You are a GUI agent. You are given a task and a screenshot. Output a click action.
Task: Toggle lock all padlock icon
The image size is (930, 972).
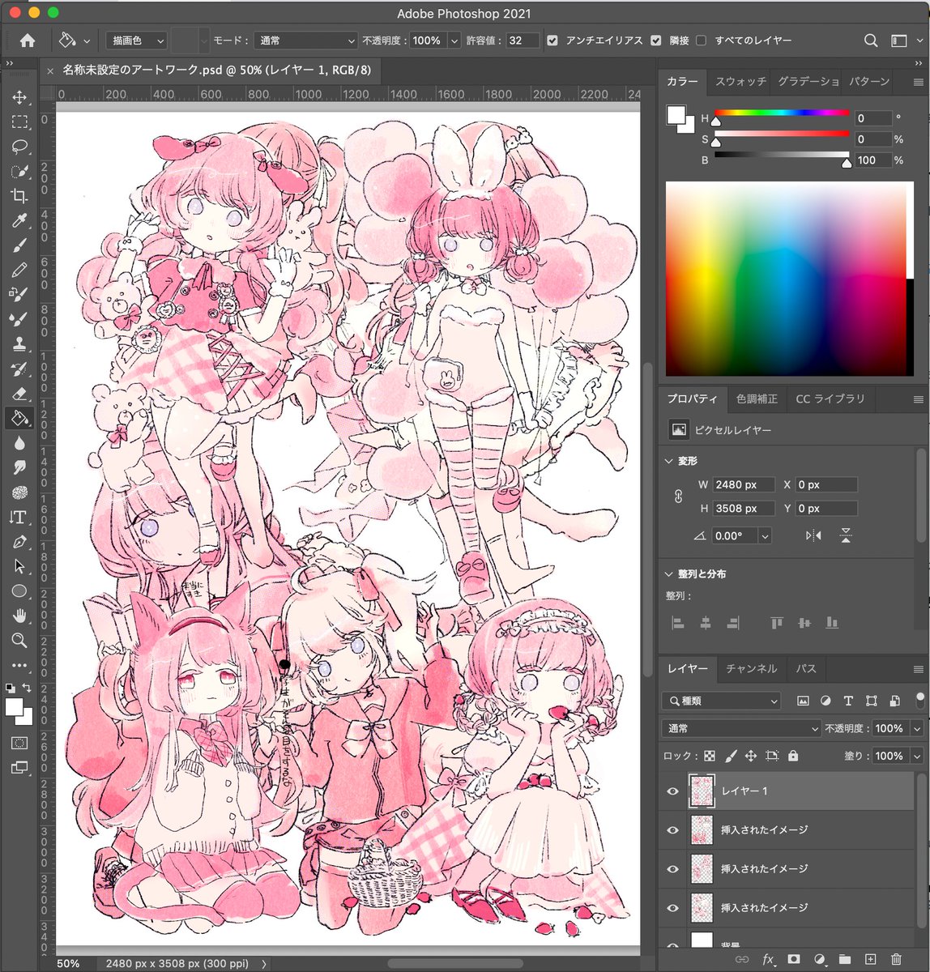[x=793, y=756]
